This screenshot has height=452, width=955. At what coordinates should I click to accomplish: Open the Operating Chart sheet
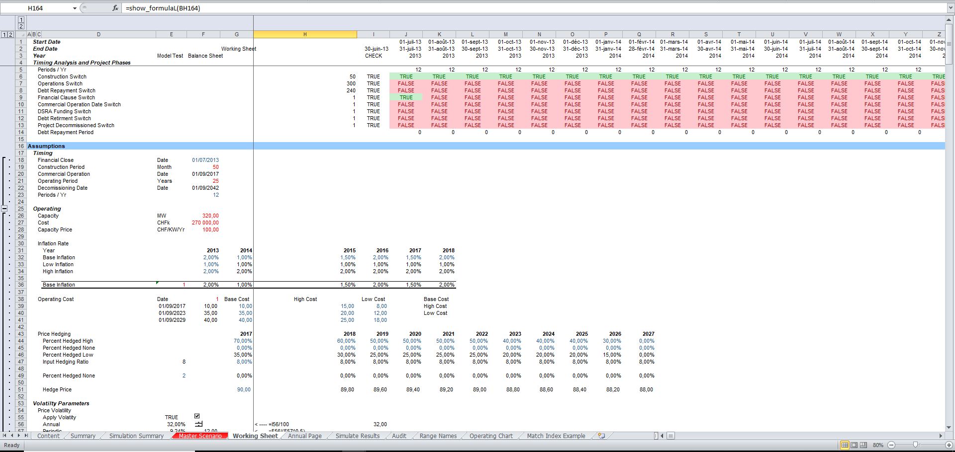(490, 436)
